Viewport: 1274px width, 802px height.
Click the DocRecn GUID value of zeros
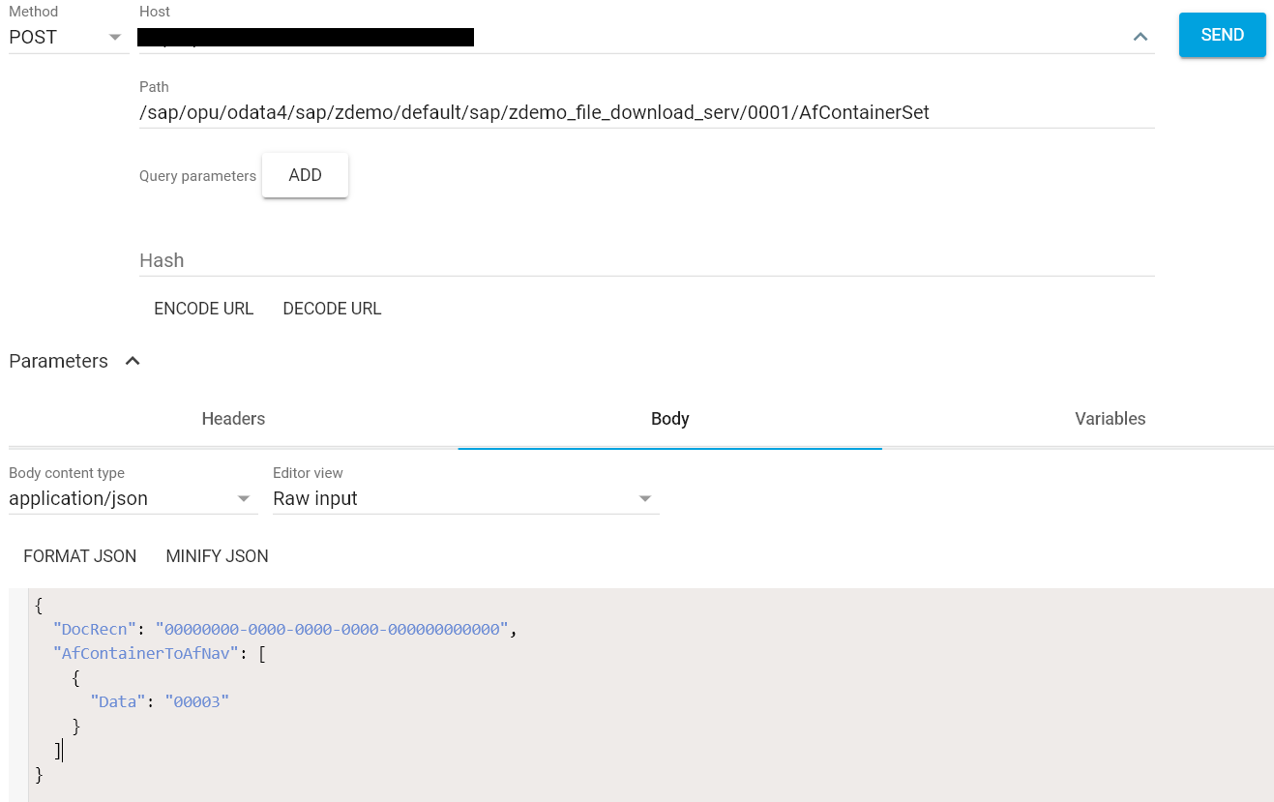click(x=332, y=630)
